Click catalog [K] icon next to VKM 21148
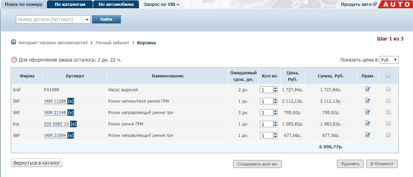Screen dimensions: 413x177 click(71, 113)
